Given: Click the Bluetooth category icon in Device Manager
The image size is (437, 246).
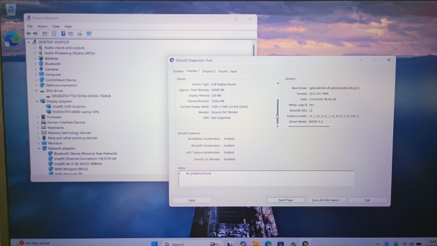Looking at the screenshot, I should tap(41, 64).
